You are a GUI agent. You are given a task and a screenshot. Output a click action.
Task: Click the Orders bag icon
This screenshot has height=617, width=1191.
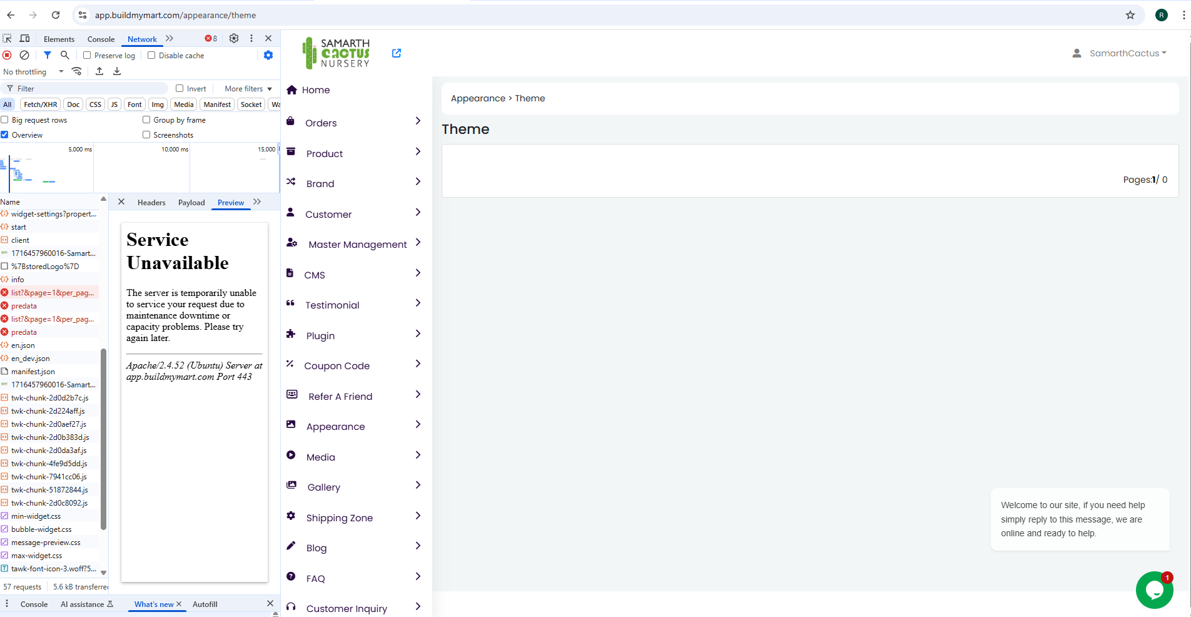(x=290, y=121)
